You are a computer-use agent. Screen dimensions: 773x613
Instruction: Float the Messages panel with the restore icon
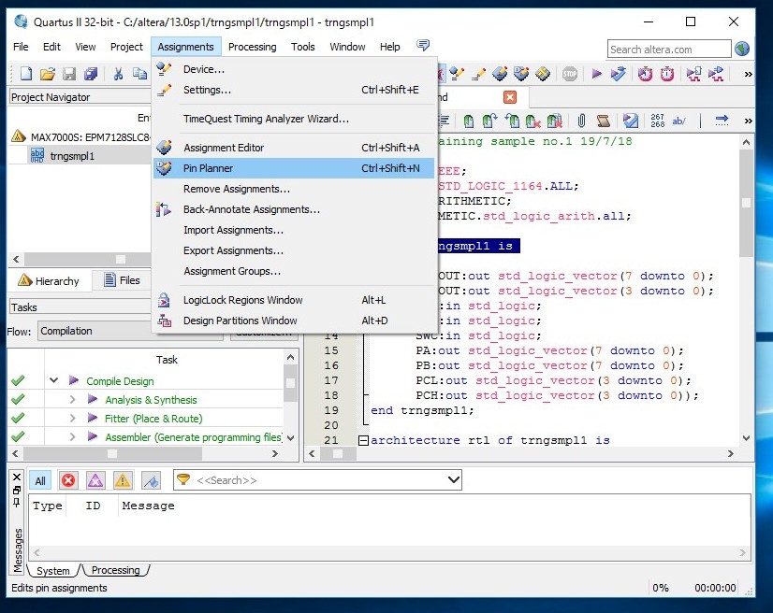pos(16,490)
